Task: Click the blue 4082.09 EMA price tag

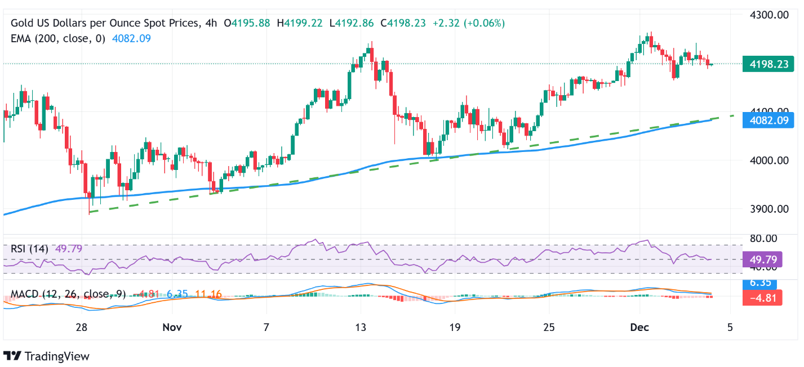Action: click(x=764, y=120)
